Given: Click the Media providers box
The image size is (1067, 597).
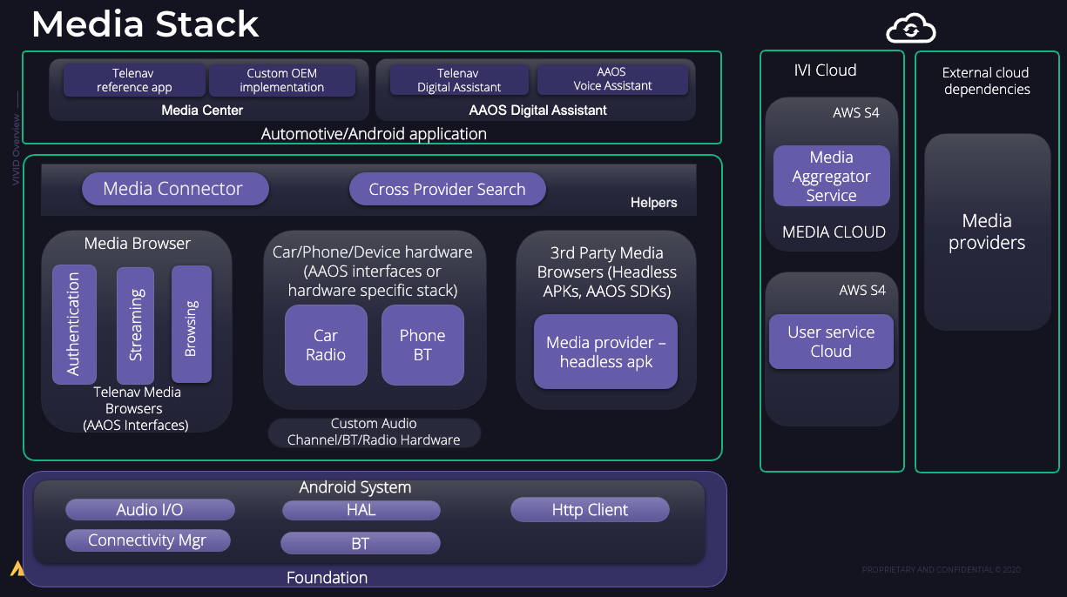Looking at the screenshot, I should click(x=987, y=232).
